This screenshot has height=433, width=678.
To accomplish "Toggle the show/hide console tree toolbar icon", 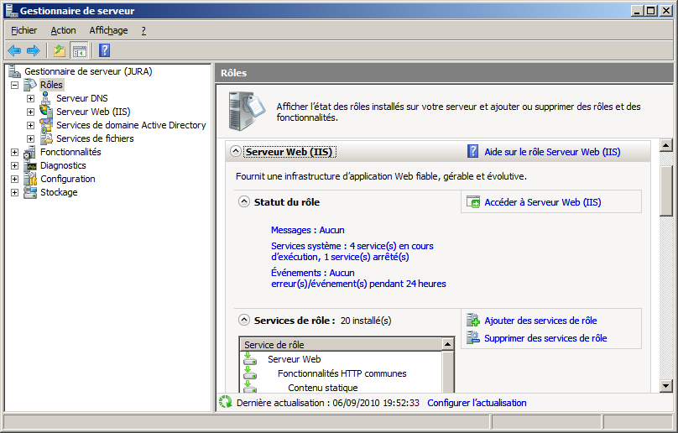I will click(79, 50).
